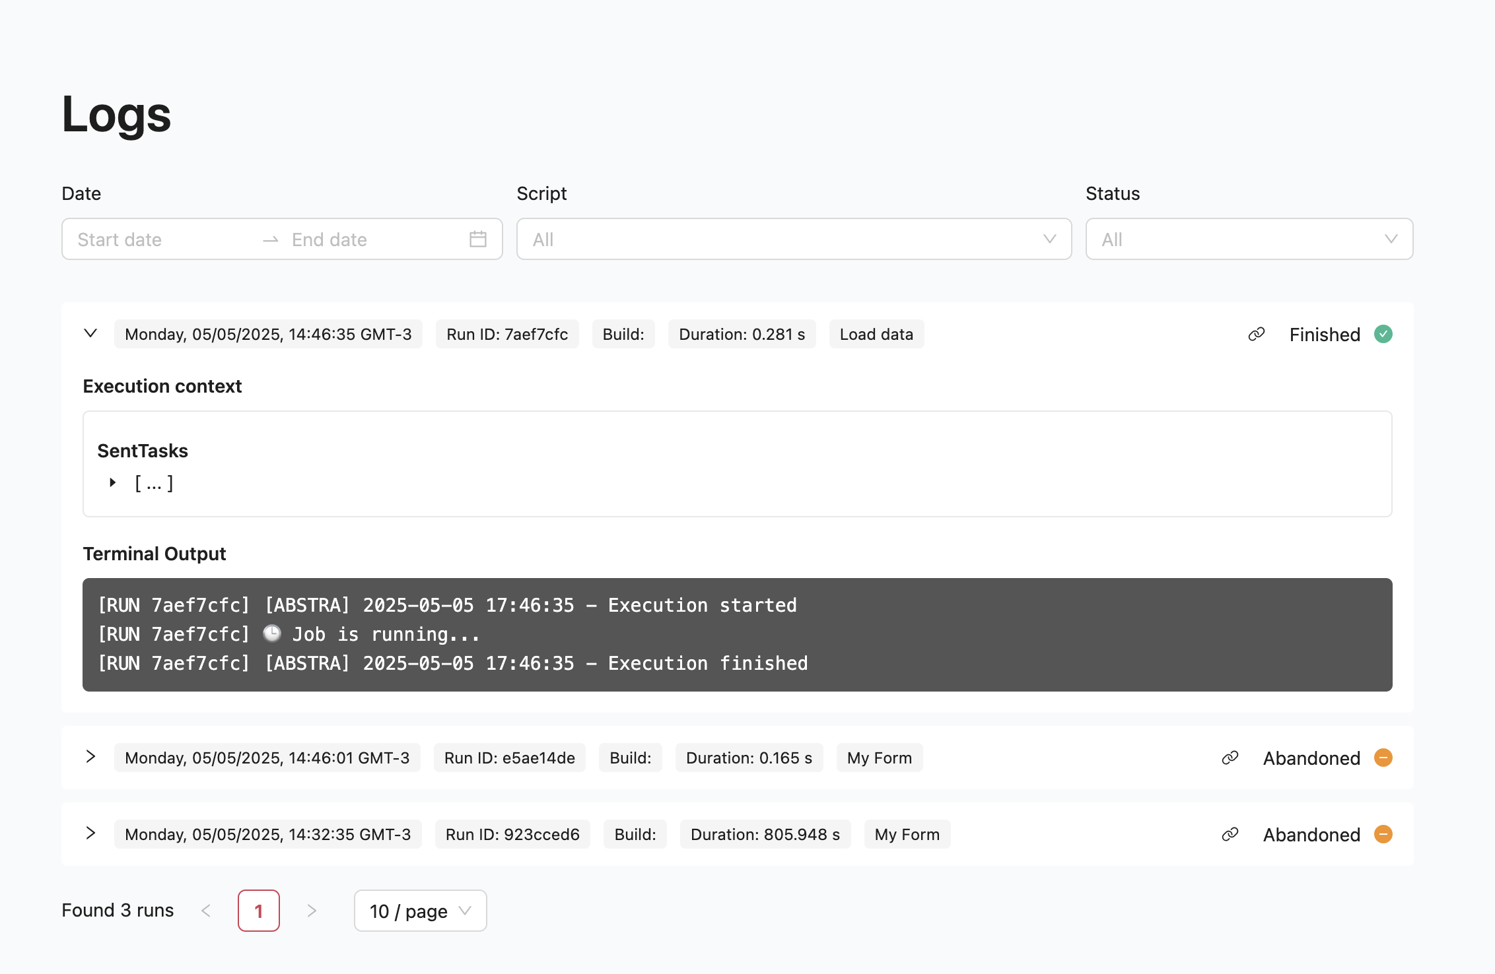This screenshot has width=1495, height=974.
Task: Click the Run ID: 7aef7cfc tag
Action: click(507, 335)
